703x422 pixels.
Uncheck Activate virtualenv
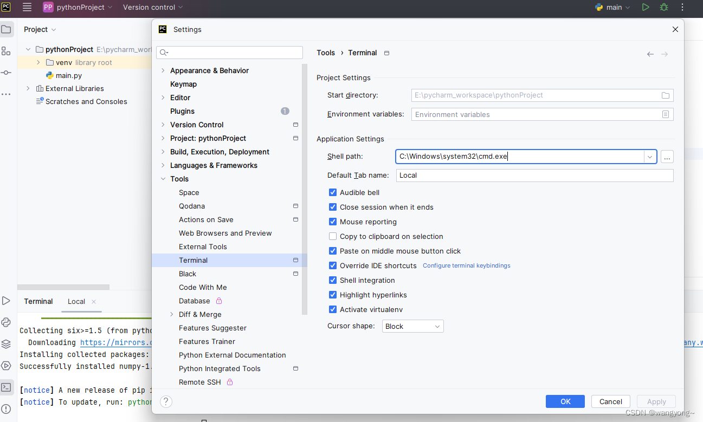pos(332,309)
